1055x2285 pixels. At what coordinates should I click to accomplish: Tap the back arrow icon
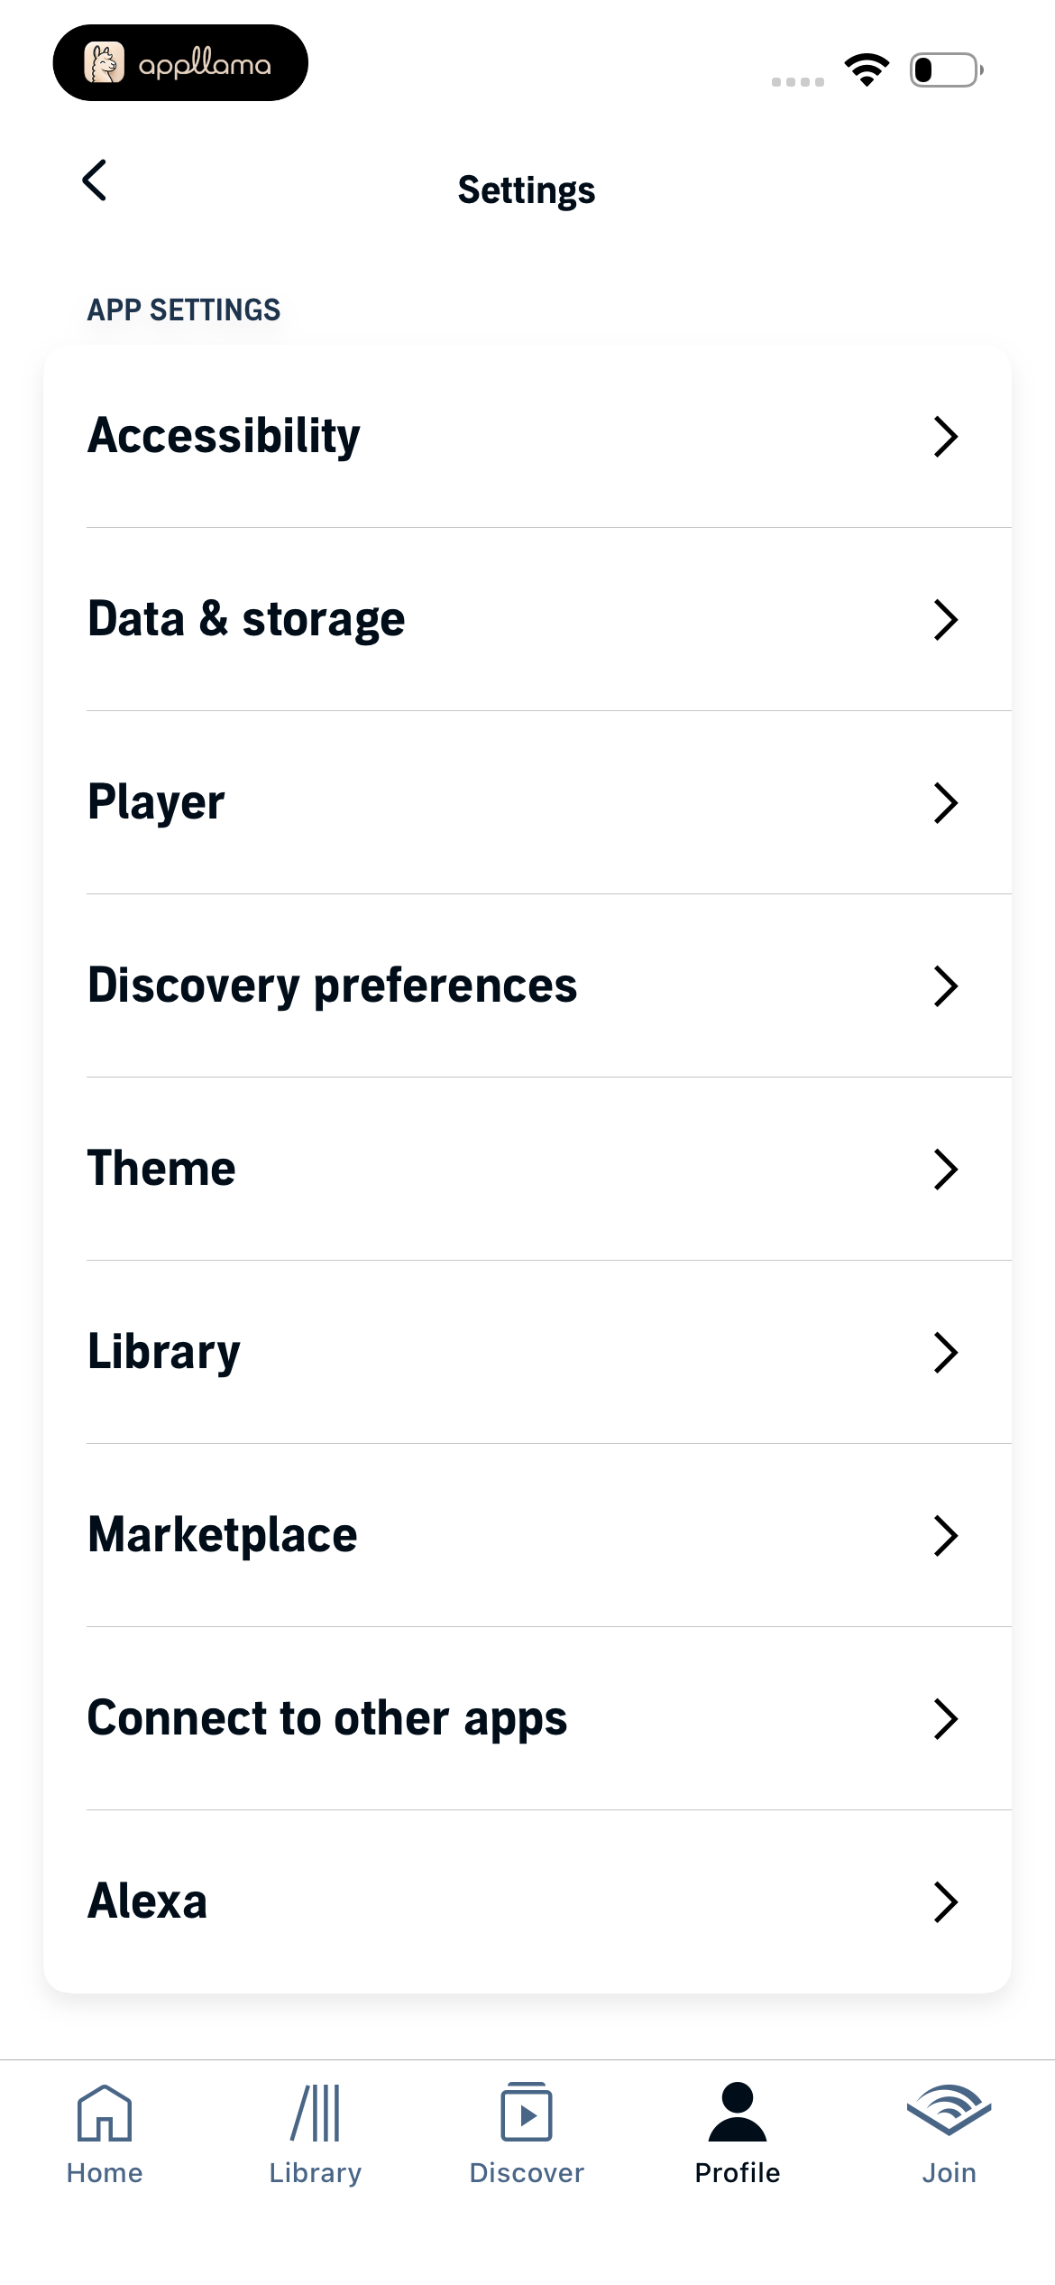click(x=95, y=180)
